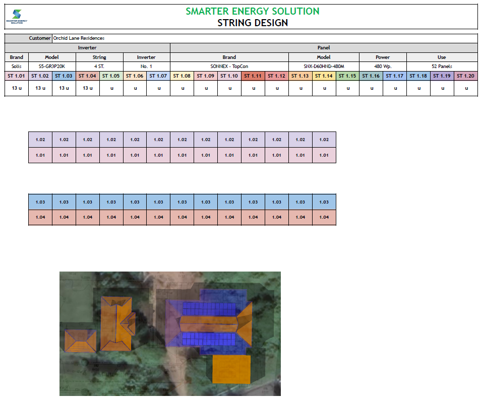Screen dimensions: 482x399
Task: Select the 'STRING DESIGN' heading
Action: click(253, 23)
